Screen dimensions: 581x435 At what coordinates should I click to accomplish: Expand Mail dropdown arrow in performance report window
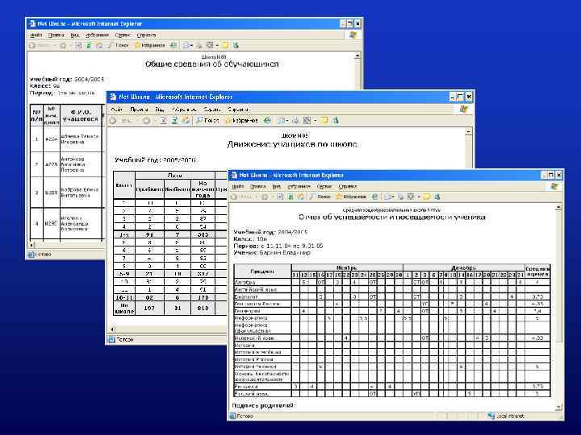[x=393, y=197]
